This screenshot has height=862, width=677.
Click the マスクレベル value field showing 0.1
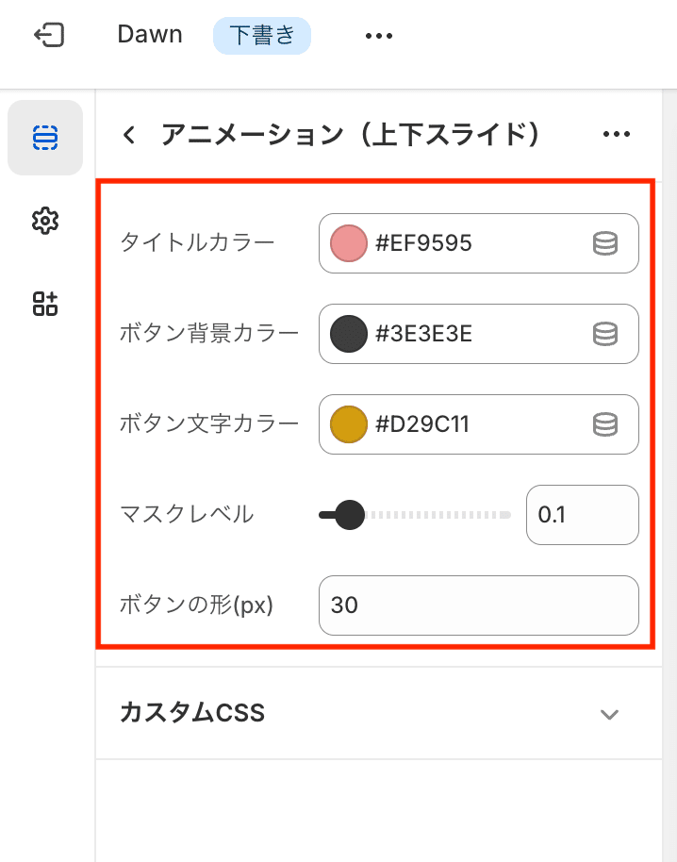[x=583, y=515]
